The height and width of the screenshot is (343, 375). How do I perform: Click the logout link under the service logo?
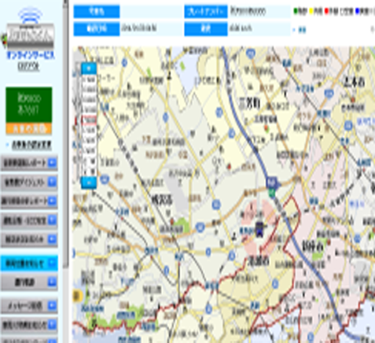pyautogui.click(x=28, y=67)
